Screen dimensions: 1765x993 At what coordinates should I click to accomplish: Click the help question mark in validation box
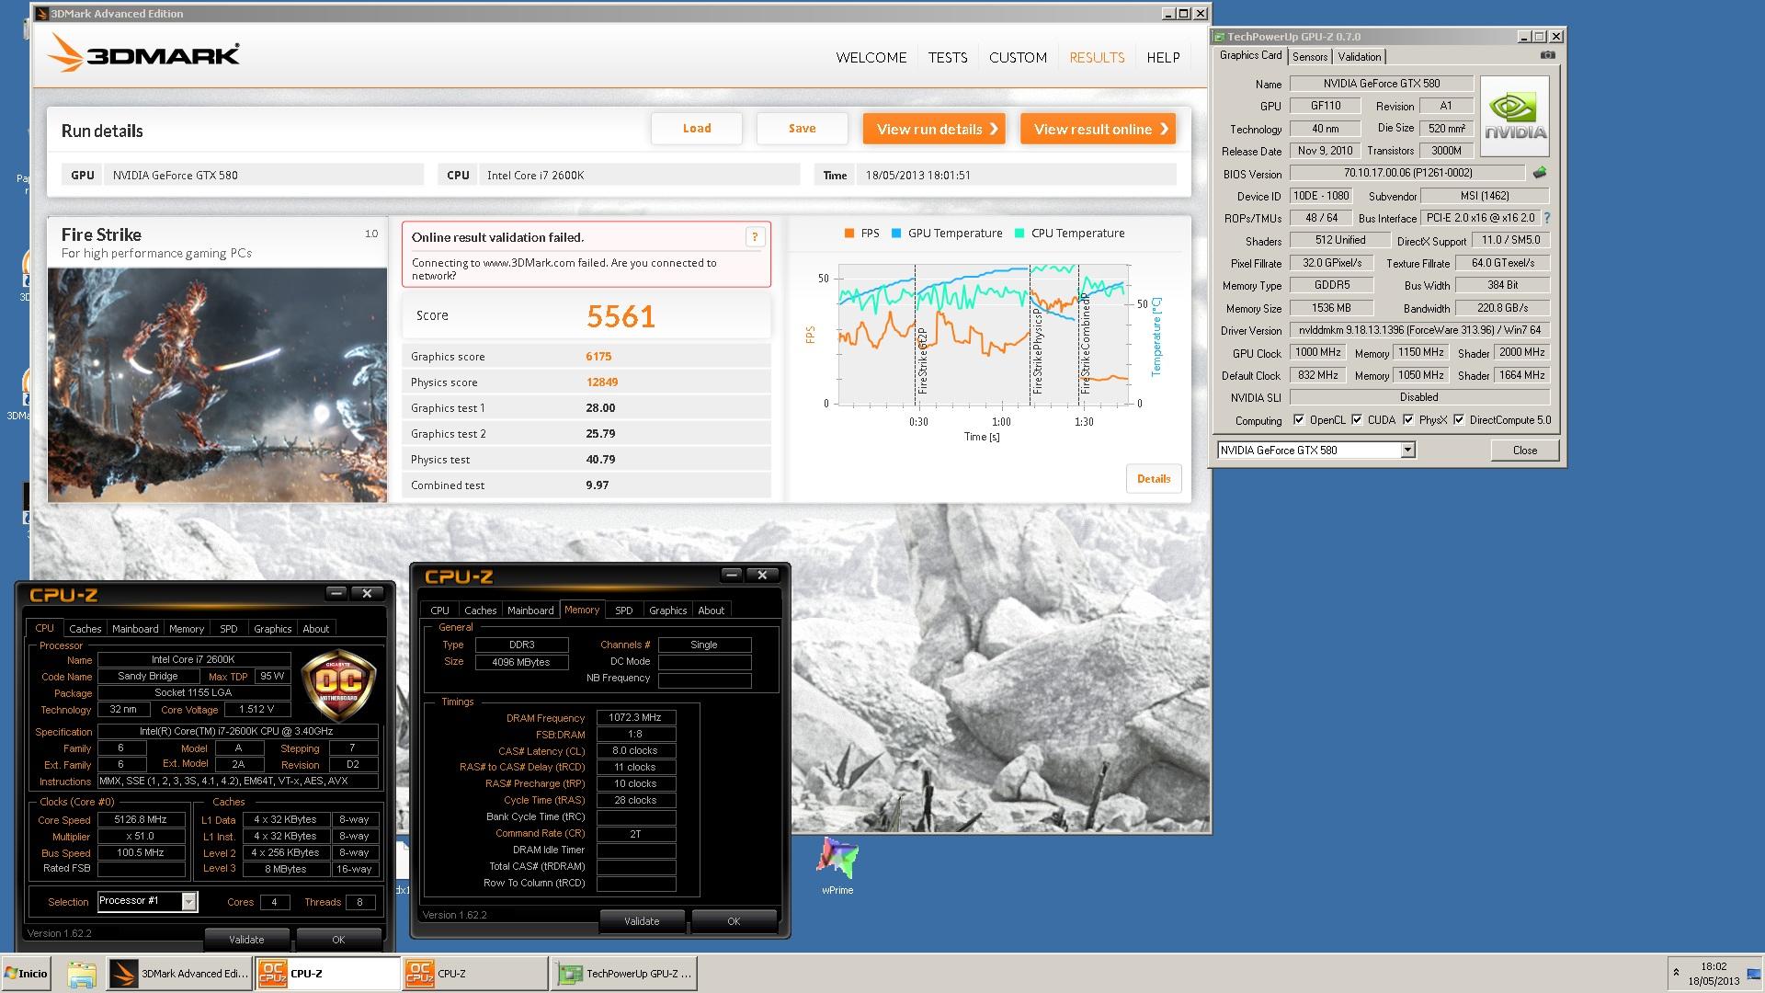(755, 237)
